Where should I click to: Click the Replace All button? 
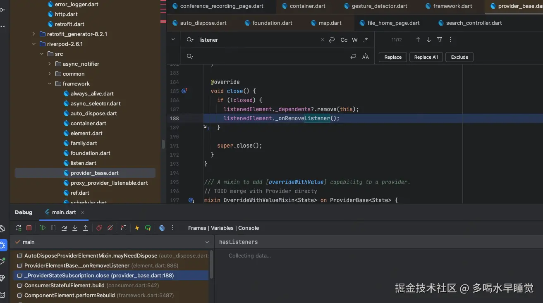pos(426,57)
